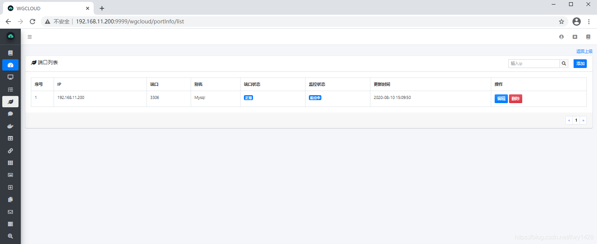Screen dimensions: 597x244
Task: Select page 1 in pagination
Action: tap(576, 120)
